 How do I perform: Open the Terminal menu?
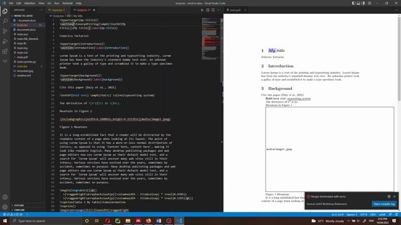click(68, 3)
